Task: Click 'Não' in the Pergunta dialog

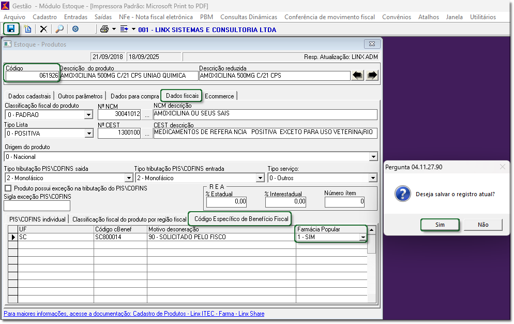Action: [483, 225]
